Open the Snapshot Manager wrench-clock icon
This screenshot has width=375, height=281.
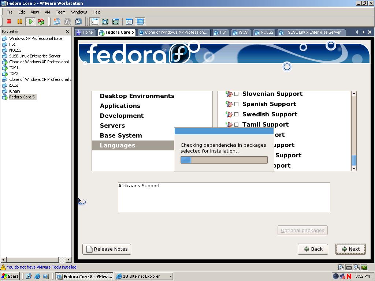click(x=78, y=22)
